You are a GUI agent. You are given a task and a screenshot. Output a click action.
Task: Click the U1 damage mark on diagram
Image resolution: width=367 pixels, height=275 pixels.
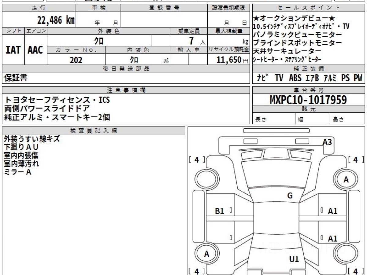point(294,259)
